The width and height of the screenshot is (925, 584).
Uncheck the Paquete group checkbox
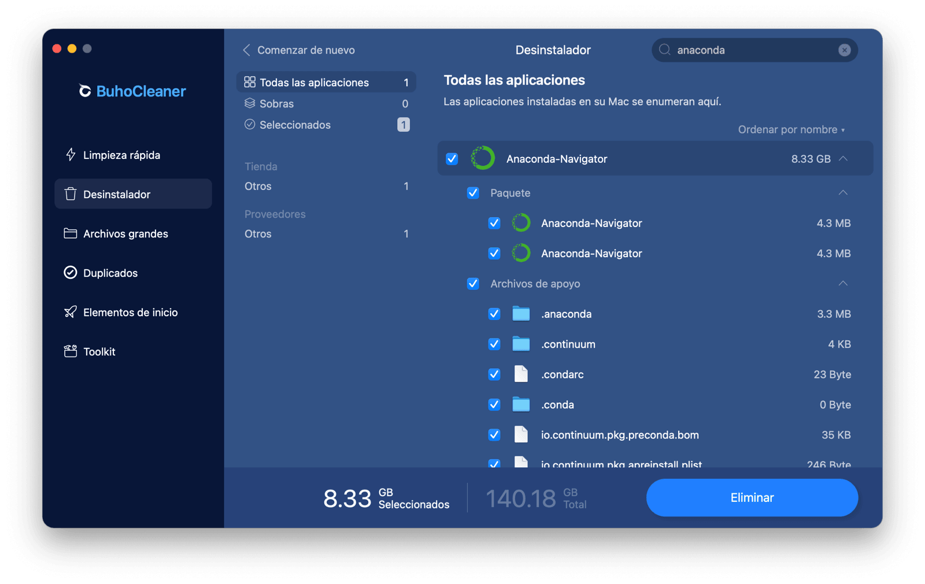[473, 193]
